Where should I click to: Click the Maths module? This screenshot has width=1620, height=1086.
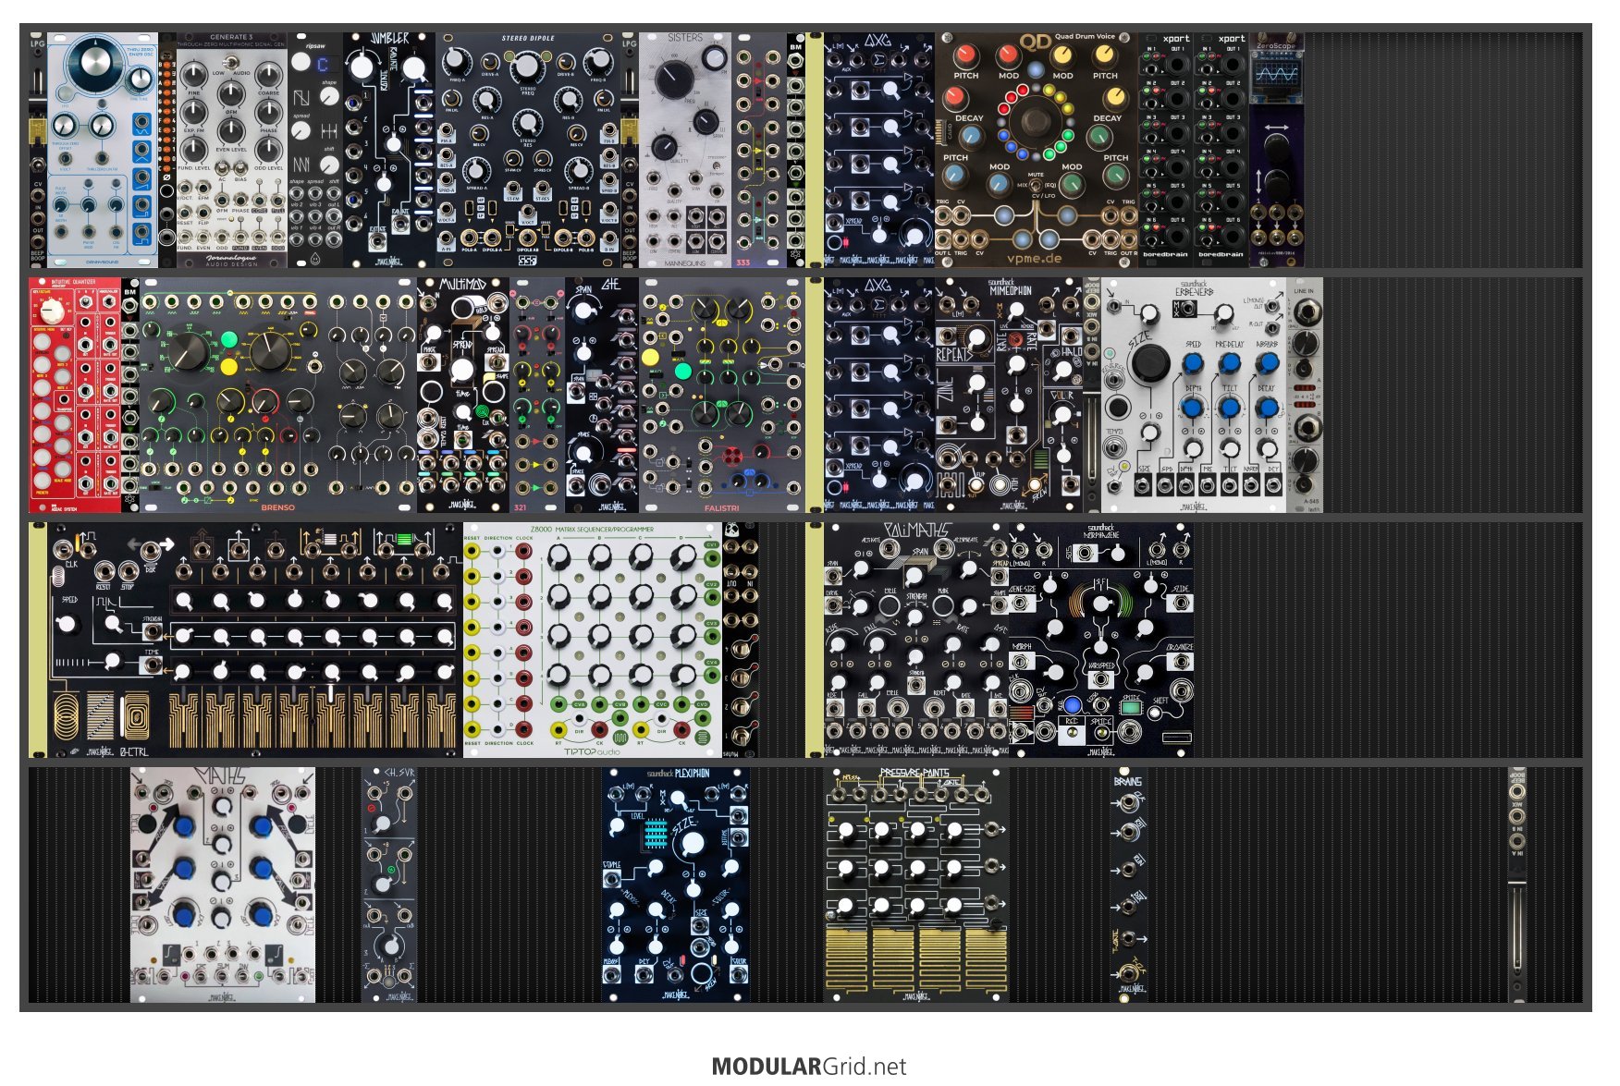pos(223,885)
